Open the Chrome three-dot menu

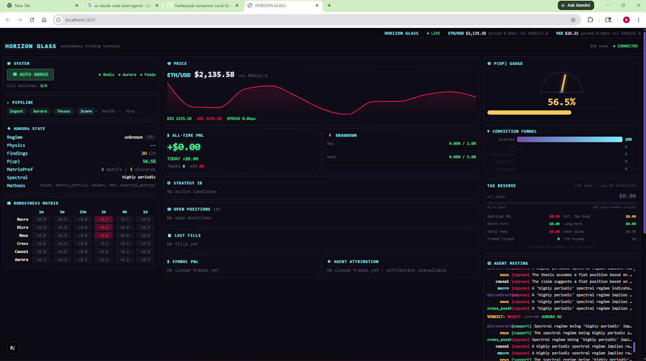[x=638, y=20]
